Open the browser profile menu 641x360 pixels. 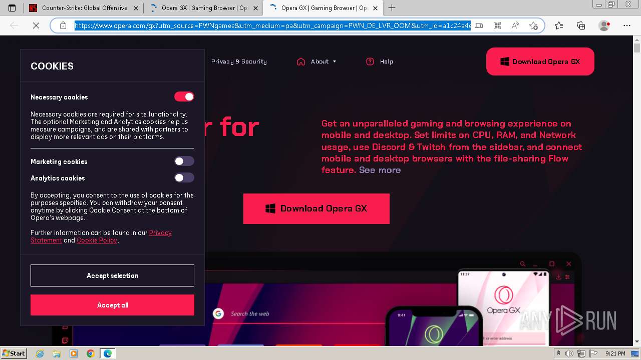604,25
